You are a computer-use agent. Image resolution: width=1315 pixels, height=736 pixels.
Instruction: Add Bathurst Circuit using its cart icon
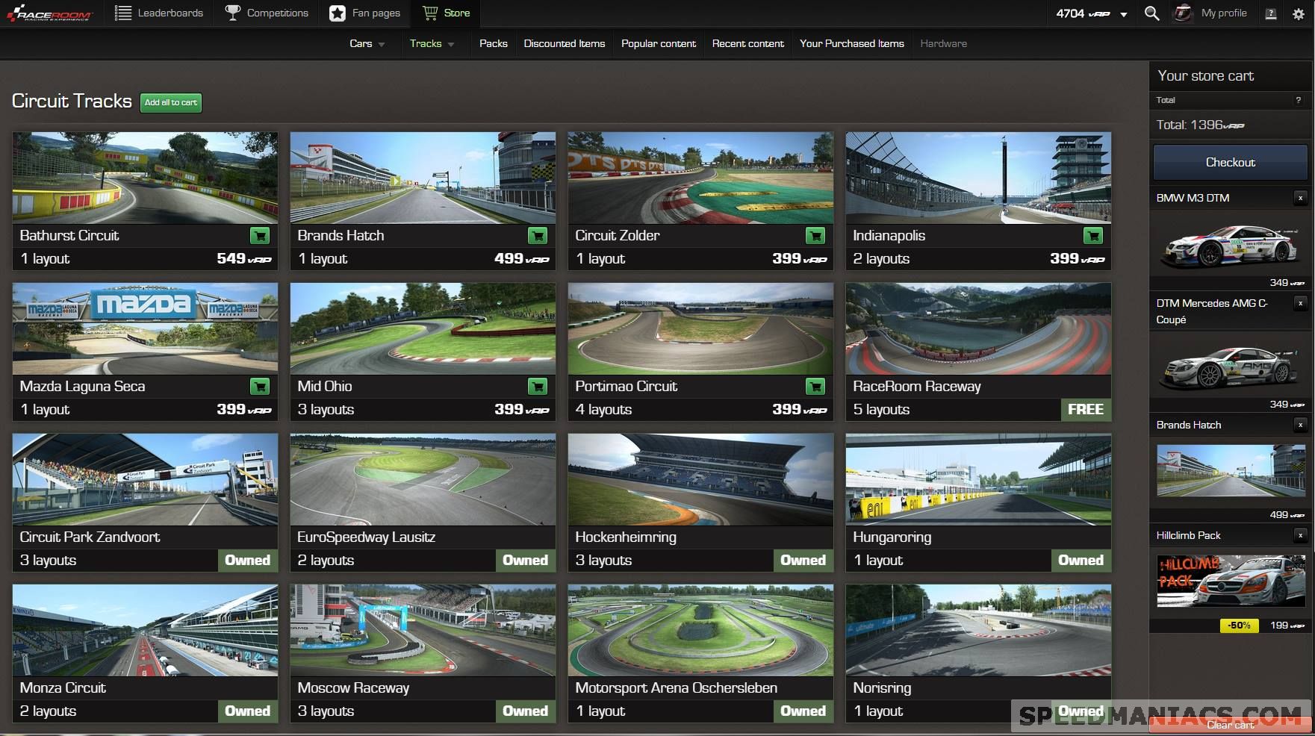(259, 235)
